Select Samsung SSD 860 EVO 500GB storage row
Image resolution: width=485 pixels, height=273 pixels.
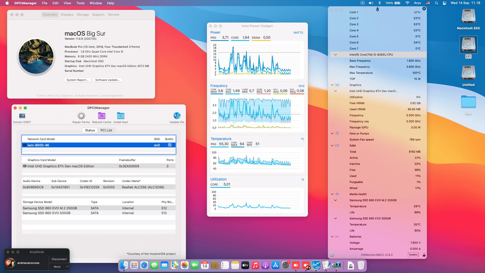[99, 213]
